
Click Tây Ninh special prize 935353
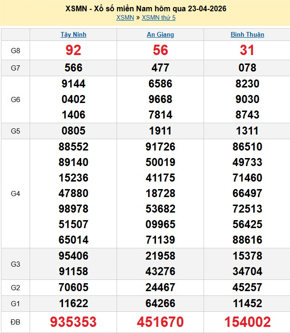click(x=73, y=322)
